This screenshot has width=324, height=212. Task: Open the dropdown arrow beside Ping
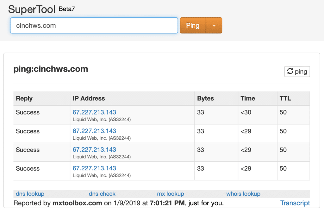click(214, 26)
